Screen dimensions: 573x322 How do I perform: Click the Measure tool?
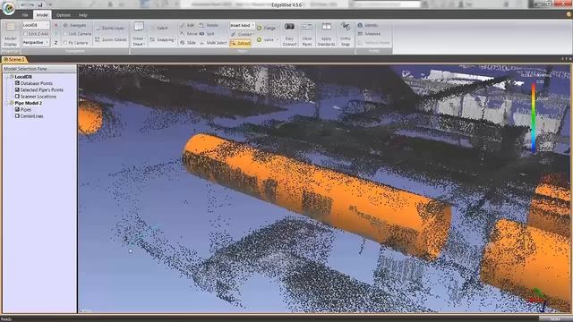click(369, 34)
